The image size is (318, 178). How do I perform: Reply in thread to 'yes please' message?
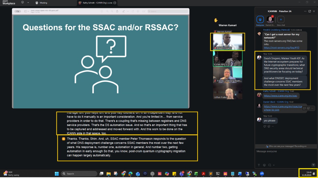click(265, 126)
